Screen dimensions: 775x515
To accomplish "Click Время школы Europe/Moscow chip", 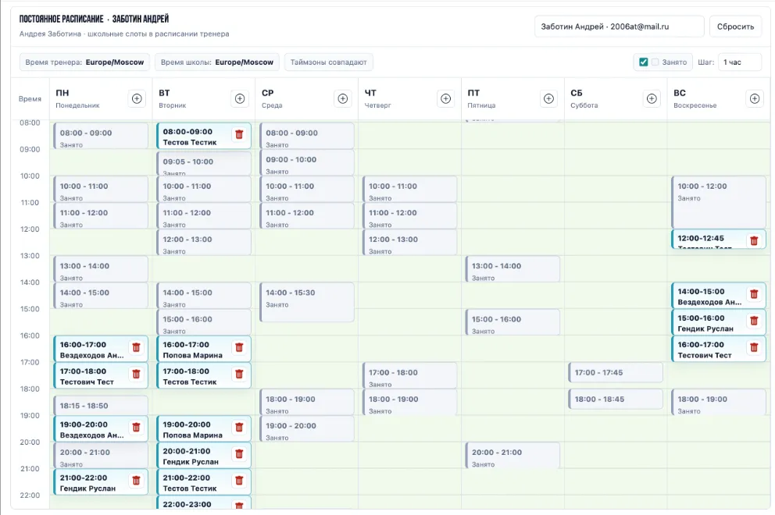I will (x=217, y=62).
